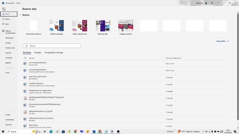239x134 pixels.
Task: Sort by Fecha de modificación column header
Action: pyautogui.click(x=173, y=58)
